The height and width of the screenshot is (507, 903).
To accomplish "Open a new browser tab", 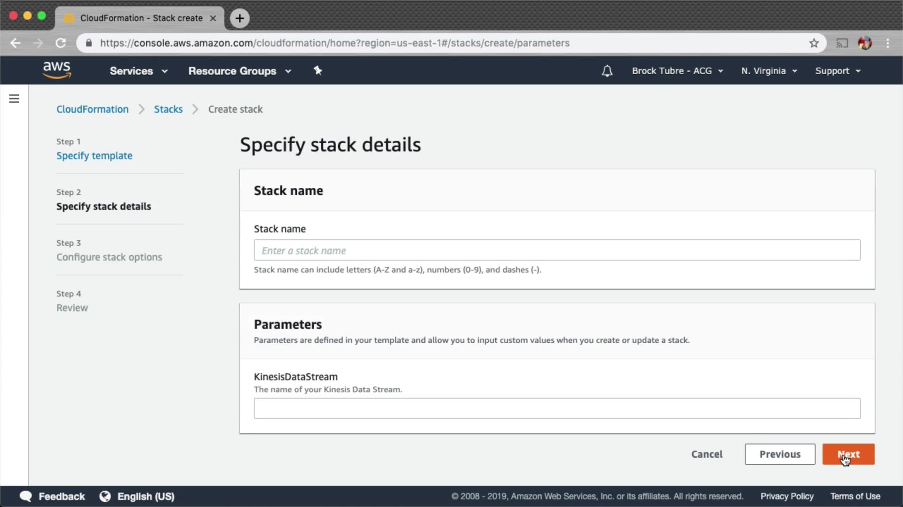I will [x=240, y=18].
